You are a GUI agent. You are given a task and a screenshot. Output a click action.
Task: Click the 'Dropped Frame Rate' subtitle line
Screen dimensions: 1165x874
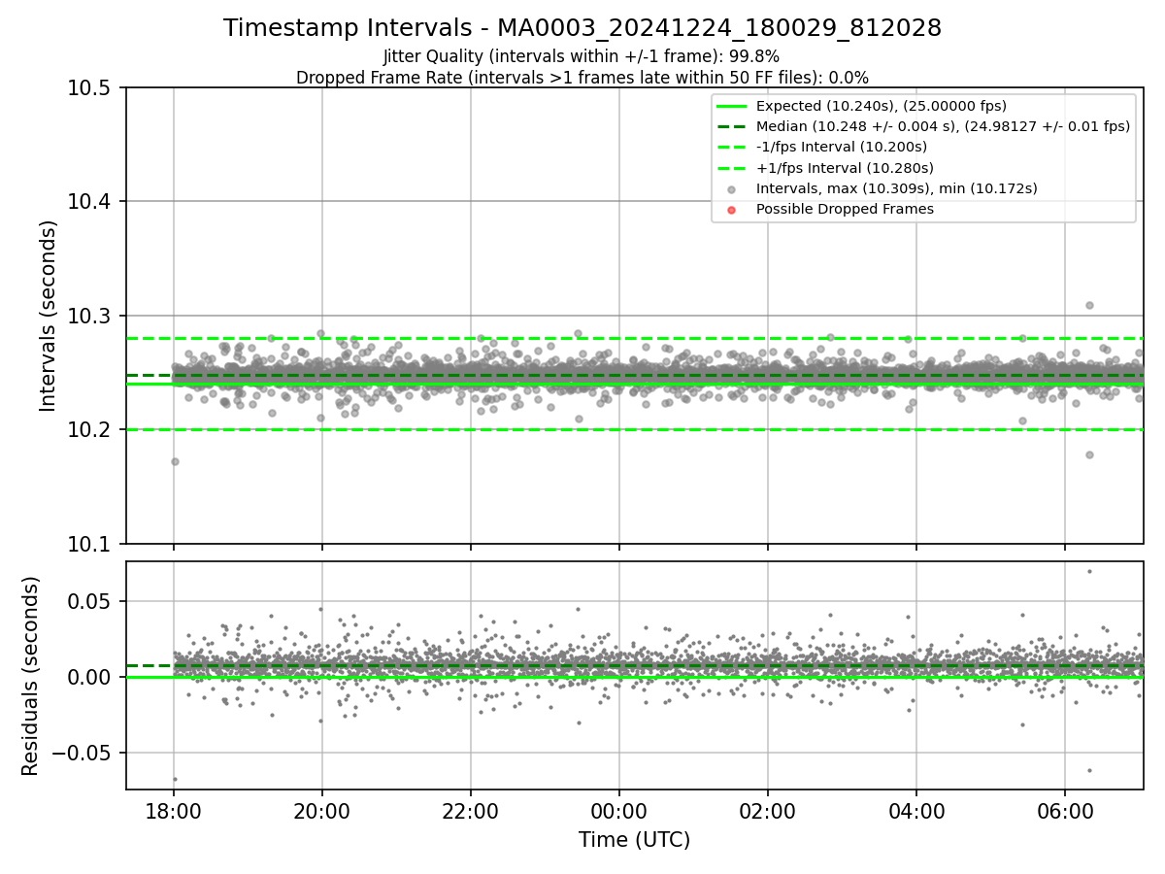click(x=582, y=77)
